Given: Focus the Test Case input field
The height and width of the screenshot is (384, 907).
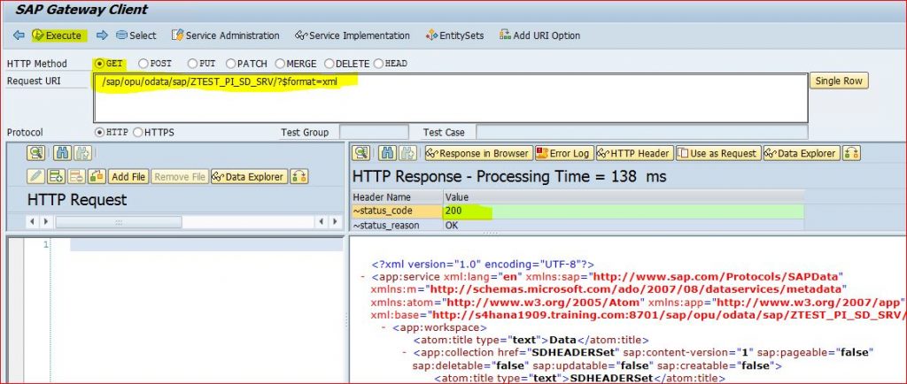Looking at the screenshot, I should (x=641, y=132).
